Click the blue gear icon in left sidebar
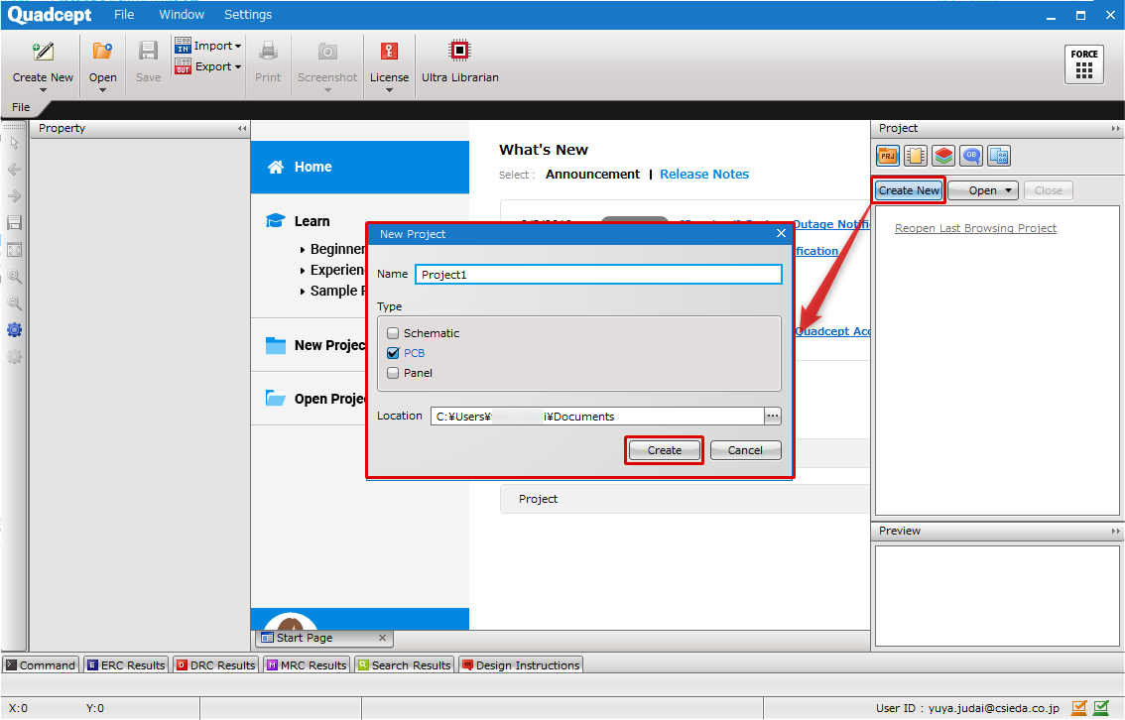 [14, 330]
